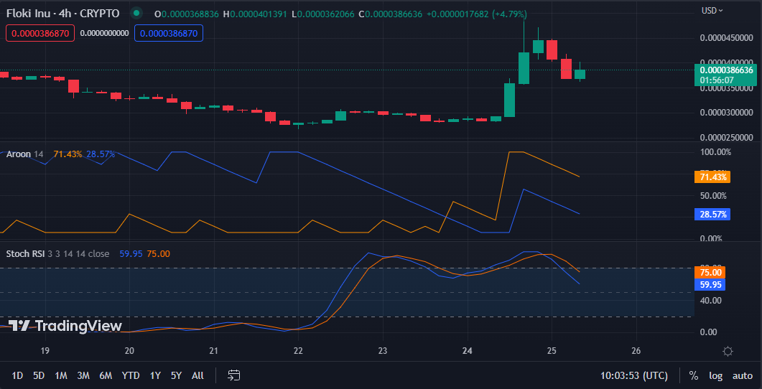The image size is (762, 389).
Task: Click the red sell price 0.0000386870 box
Action: (x=40, y=33)
